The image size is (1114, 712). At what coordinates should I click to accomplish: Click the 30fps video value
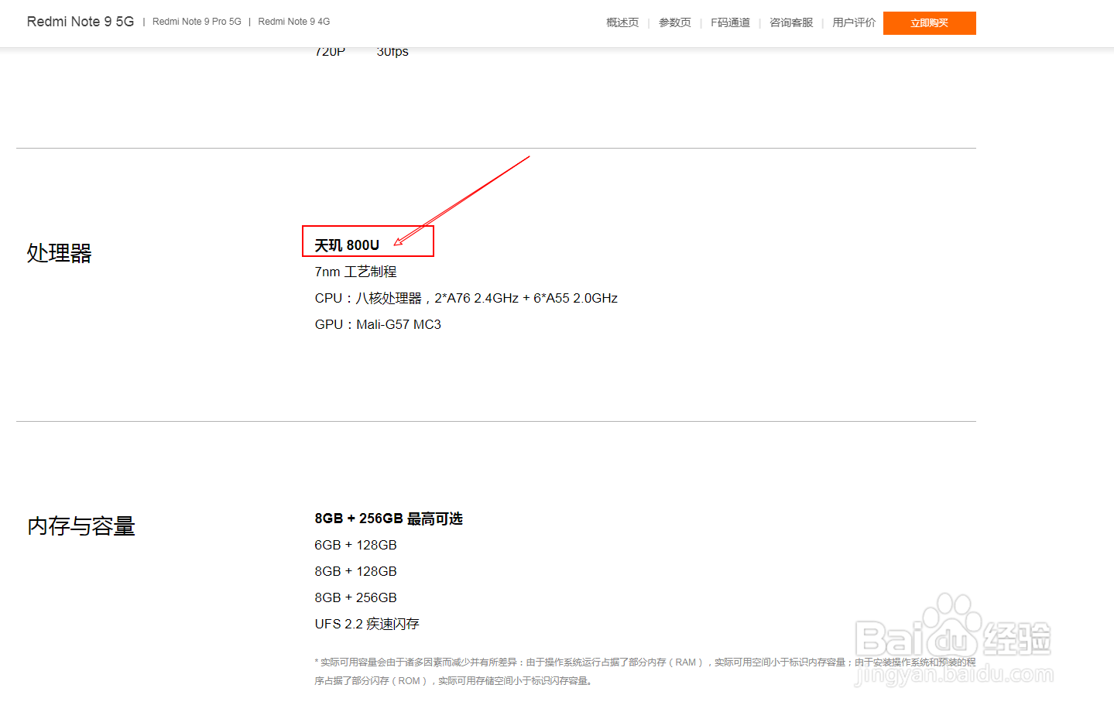[392, 52]
